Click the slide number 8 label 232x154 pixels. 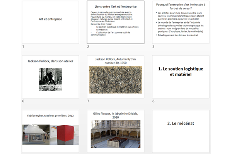pos(153,101)
